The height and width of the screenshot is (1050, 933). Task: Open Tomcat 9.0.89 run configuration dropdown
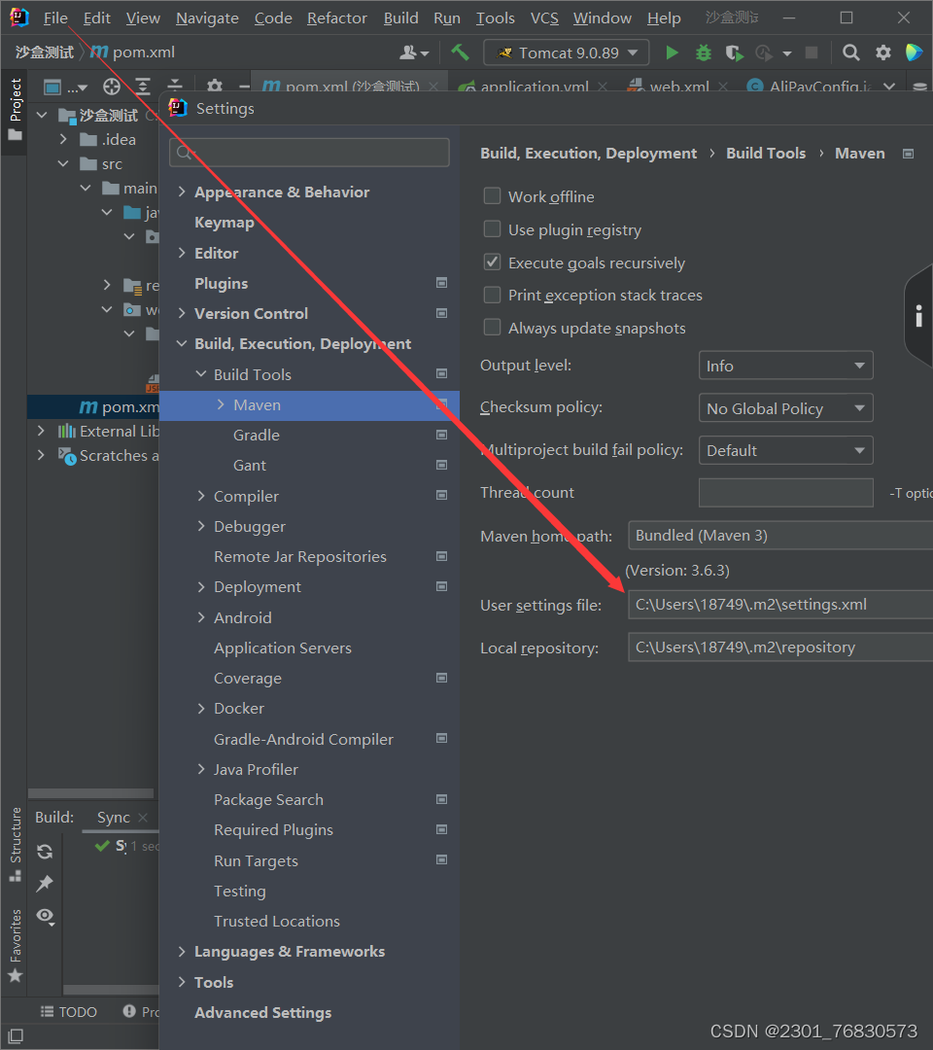click(567, 52)
